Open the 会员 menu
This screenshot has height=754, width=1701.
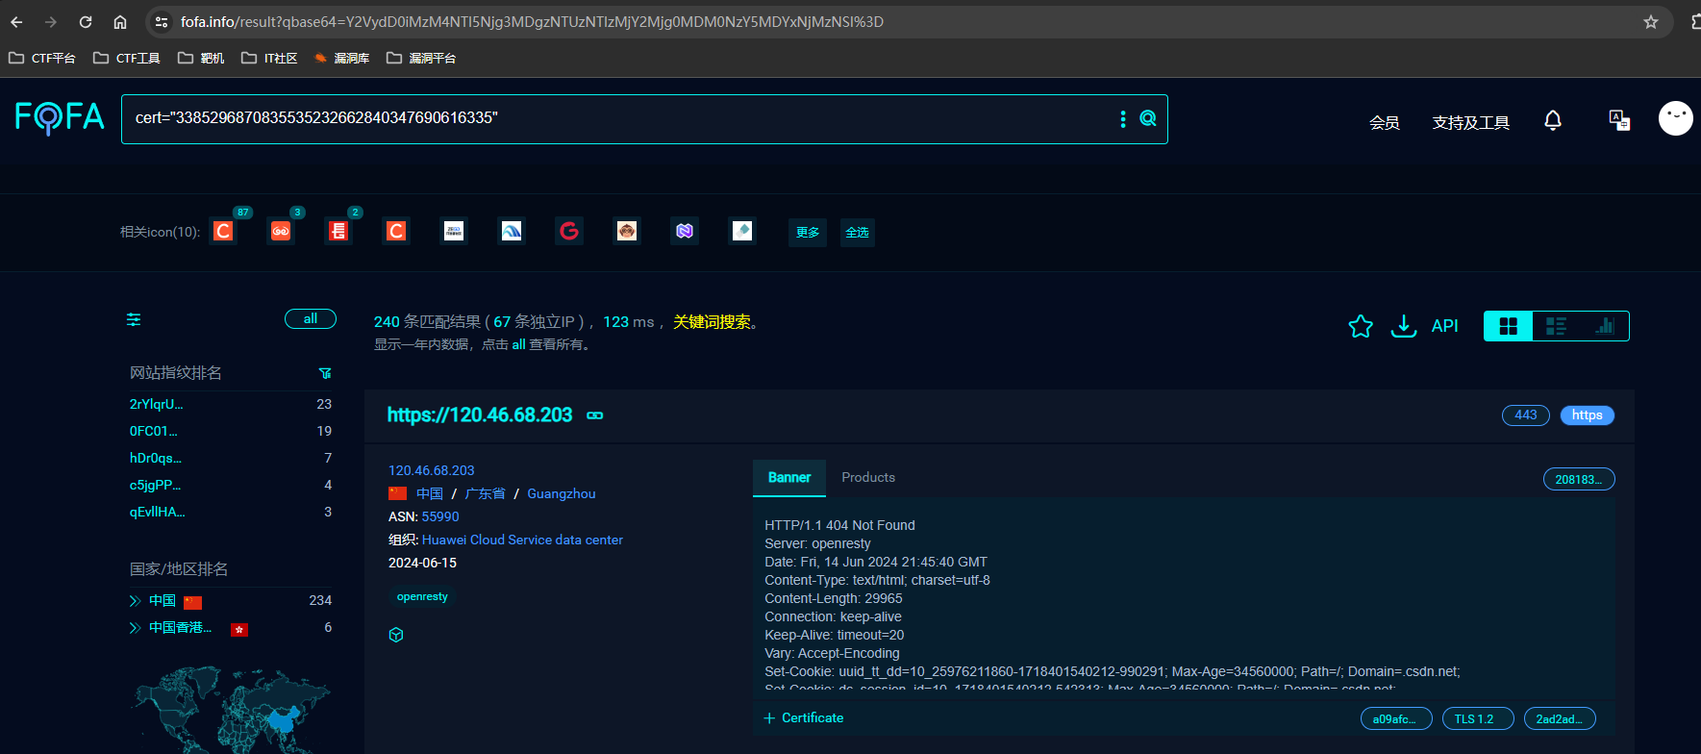[1385, 122]
